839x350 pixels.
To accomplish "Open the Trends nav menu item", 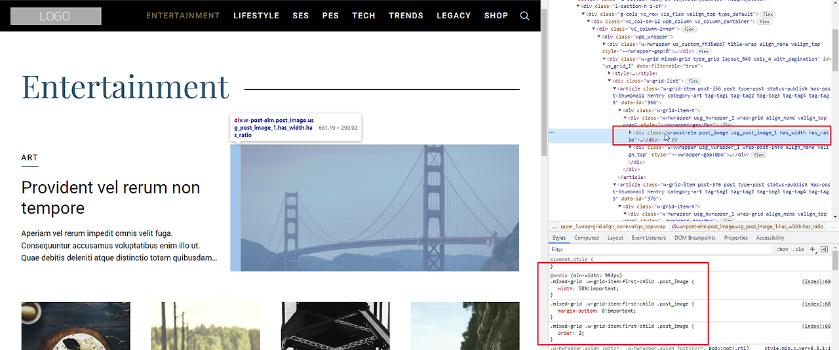I will coord(406,16).
